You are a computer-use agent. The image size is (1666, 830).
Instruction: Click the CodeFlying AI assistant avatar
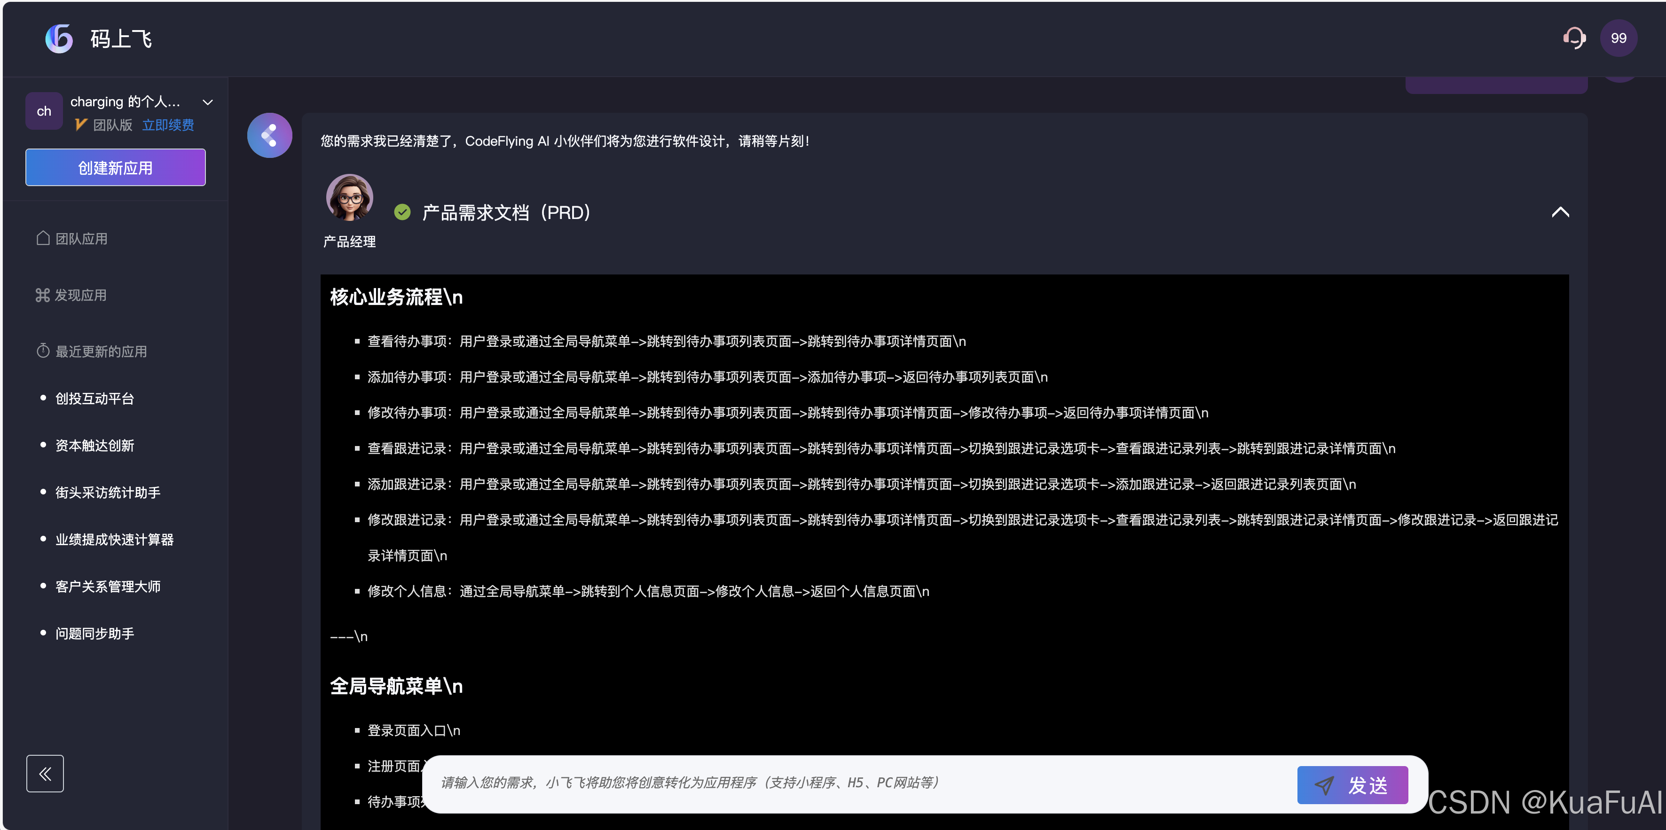[x=270, y=136]
